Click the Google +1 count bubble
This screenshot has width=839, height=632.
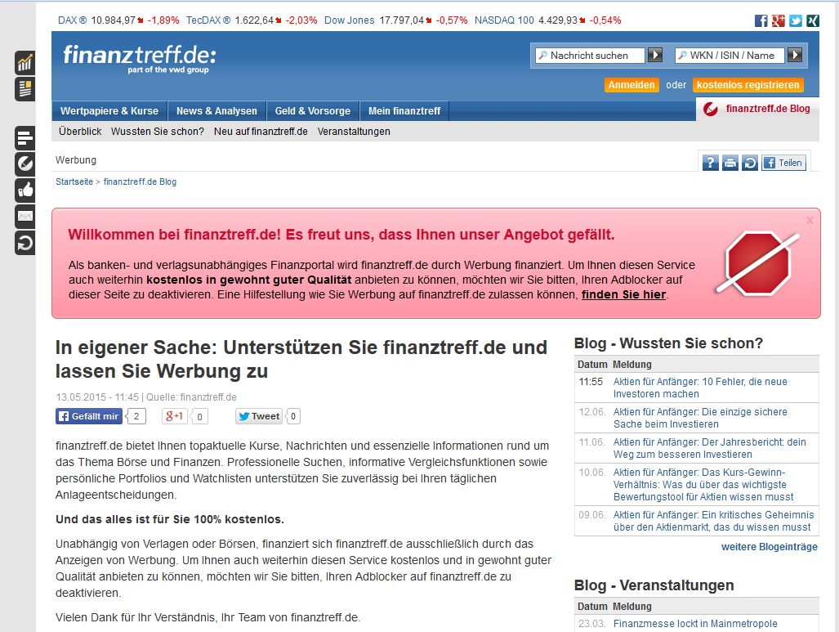coord(199,416)
